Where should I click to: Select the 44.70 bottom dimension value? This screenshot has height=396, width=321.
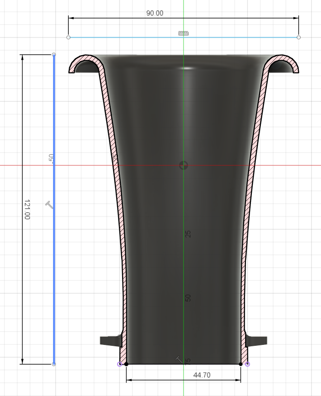tap(202, 375)
